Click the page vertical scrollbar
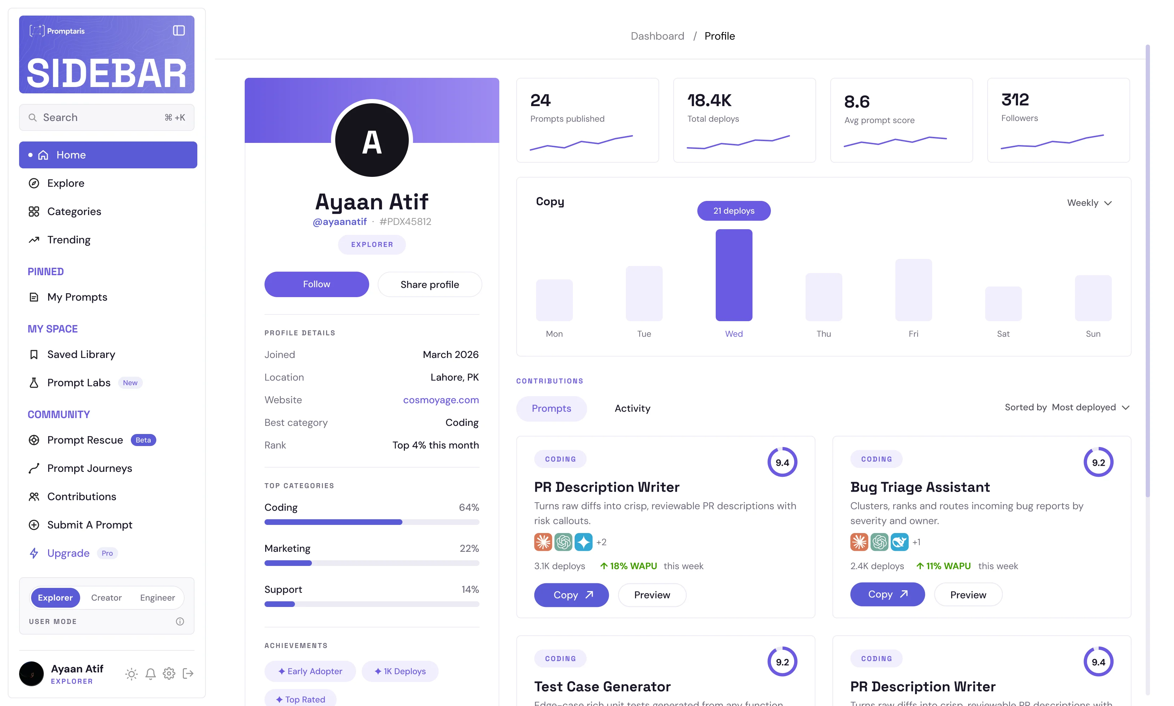1174x706 pixels. click(x=1147, y=271)
